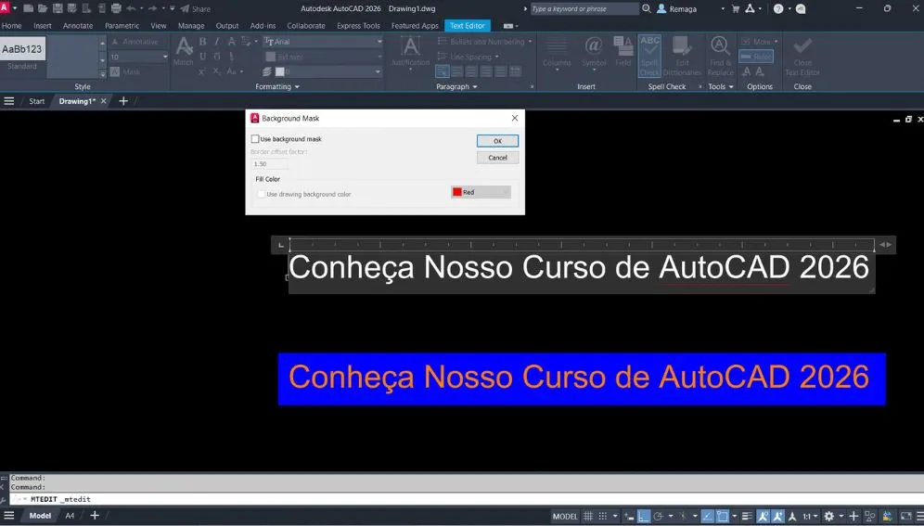Click the Subscript icon
Image resolution: width=924 pixels, height=526 pixels.
point(216,71)
